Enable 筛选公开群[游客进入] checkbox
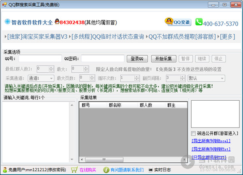The height and width of the screenshot is (175, 243). pos(193,133)
